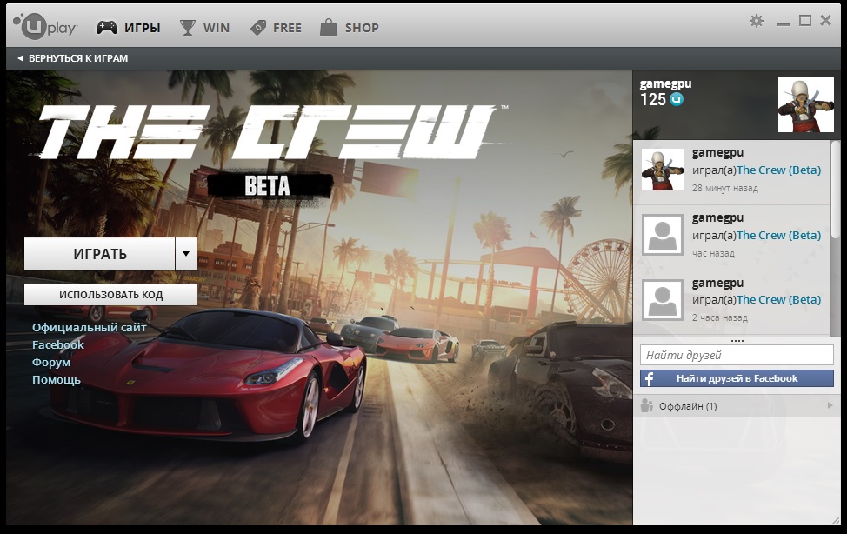Start the game with ИГРАТЬ button
Viewport: 847px width, 534px height.
[x=99, y=253]
